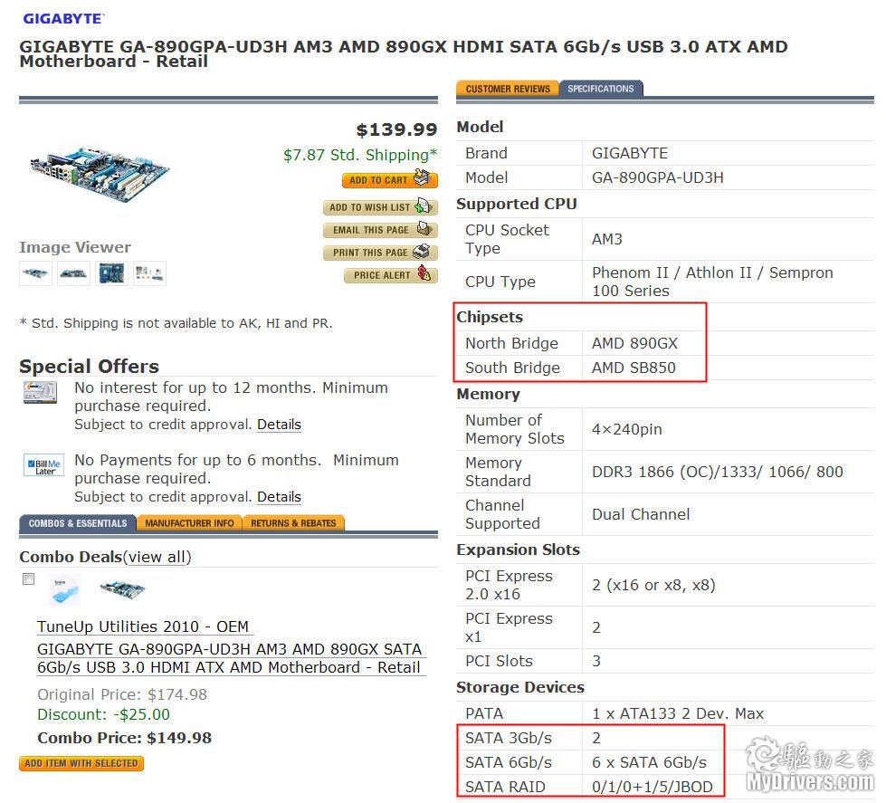This screenshot has height=803, width=886.
Task: Click the Bill Me Later icon
Action: [x=43, y=465]
